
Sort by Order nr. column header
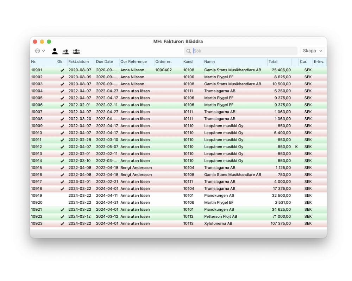[x=168, y=61]
